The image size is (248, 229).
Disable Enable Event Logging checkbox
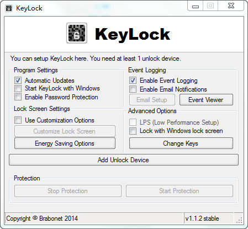133,81
